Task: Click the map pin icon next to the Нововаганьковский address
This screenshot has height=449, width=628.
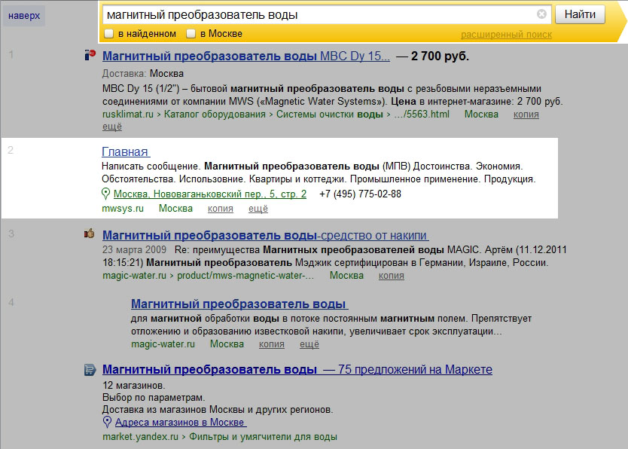Action: coord(105,194)
